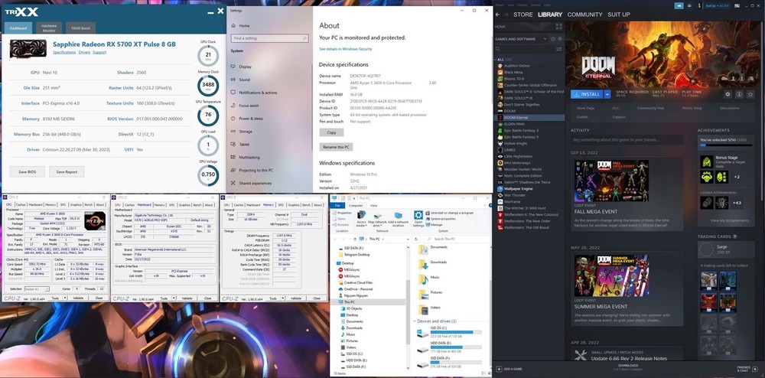Refresh the This PC Explorer view
The image size is (765, 378).
pos(415,239)
